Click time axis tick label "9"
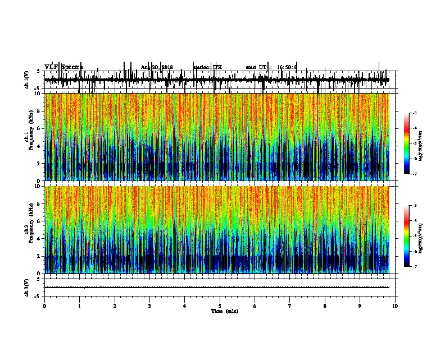The width and height of the screenshot is (445, 343). [360, 306]
